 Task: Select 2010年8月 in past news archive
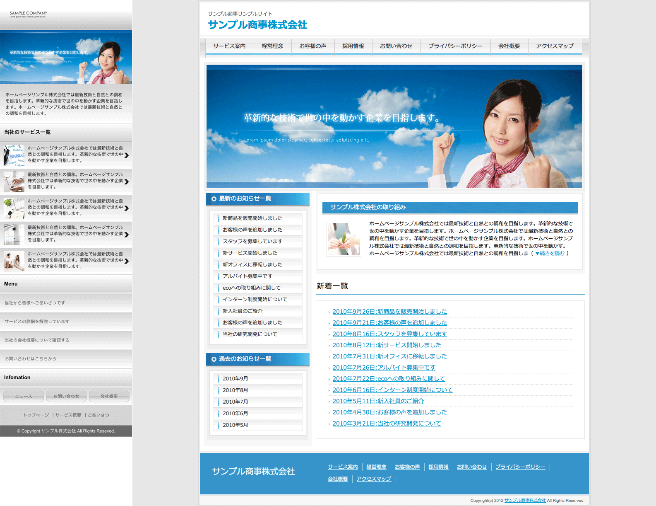235,390
